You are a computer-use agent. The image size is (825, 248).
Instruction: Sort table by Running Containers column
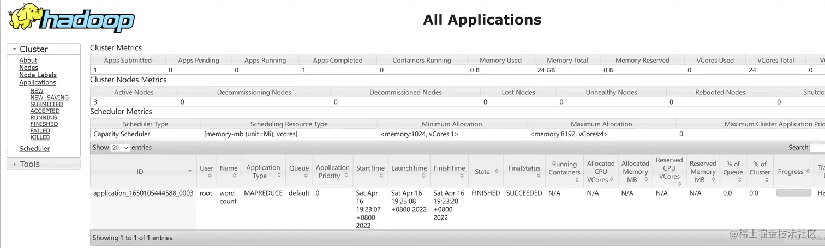[x=564, y=171]
